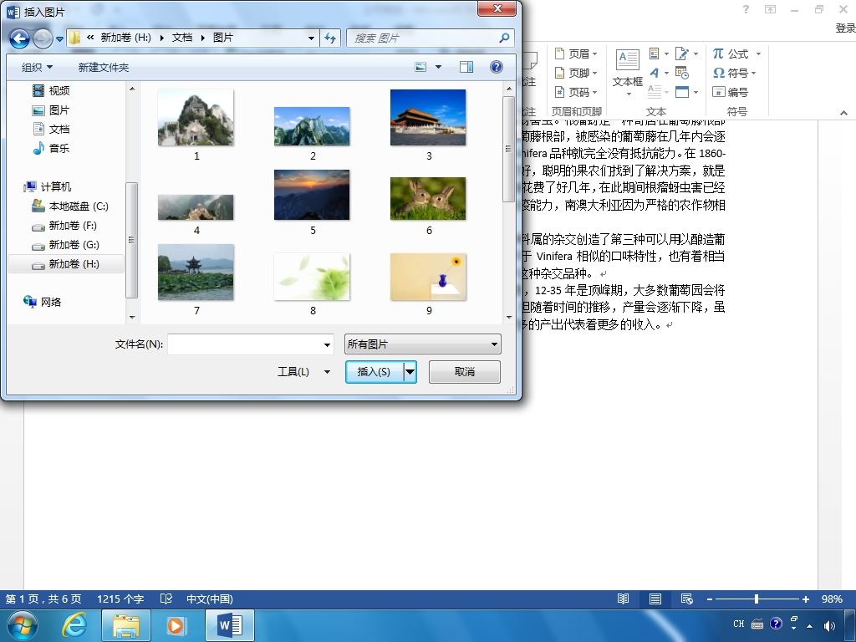Click the 文档 segment in address path
Screen dimensions: 856x642
[x=181, y=38]
